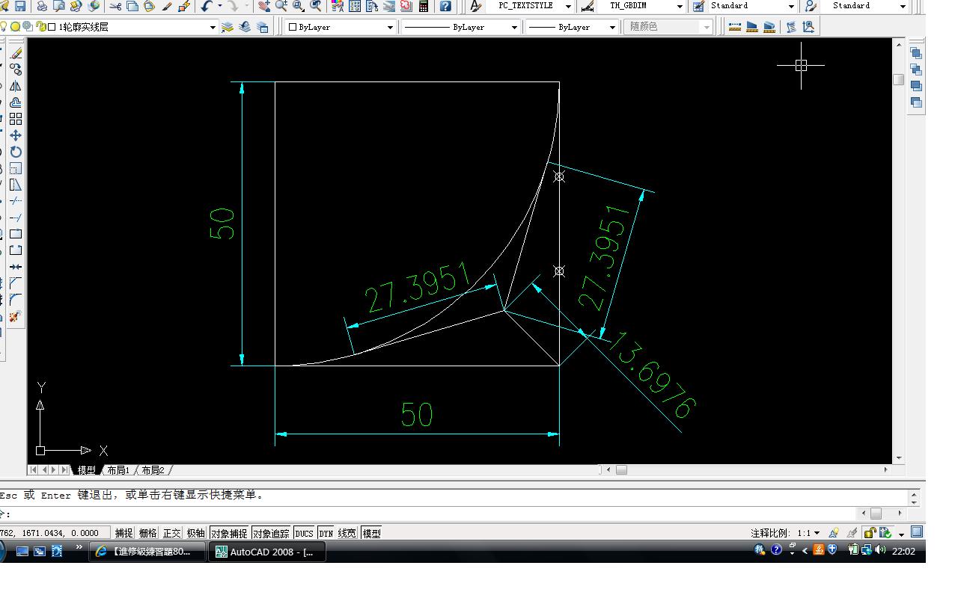
Task: Toggle 正交 ortho mode
Action: 171,533
